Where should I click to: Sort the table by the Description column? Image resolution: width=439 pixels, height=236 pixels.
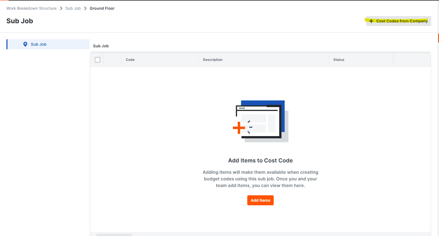click(213, 59)
